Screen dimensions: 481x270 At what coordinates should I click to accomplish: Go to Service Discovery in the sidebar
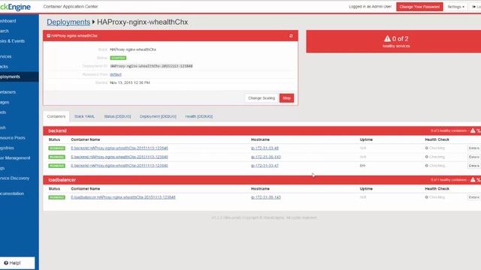[x=15, y=178]
